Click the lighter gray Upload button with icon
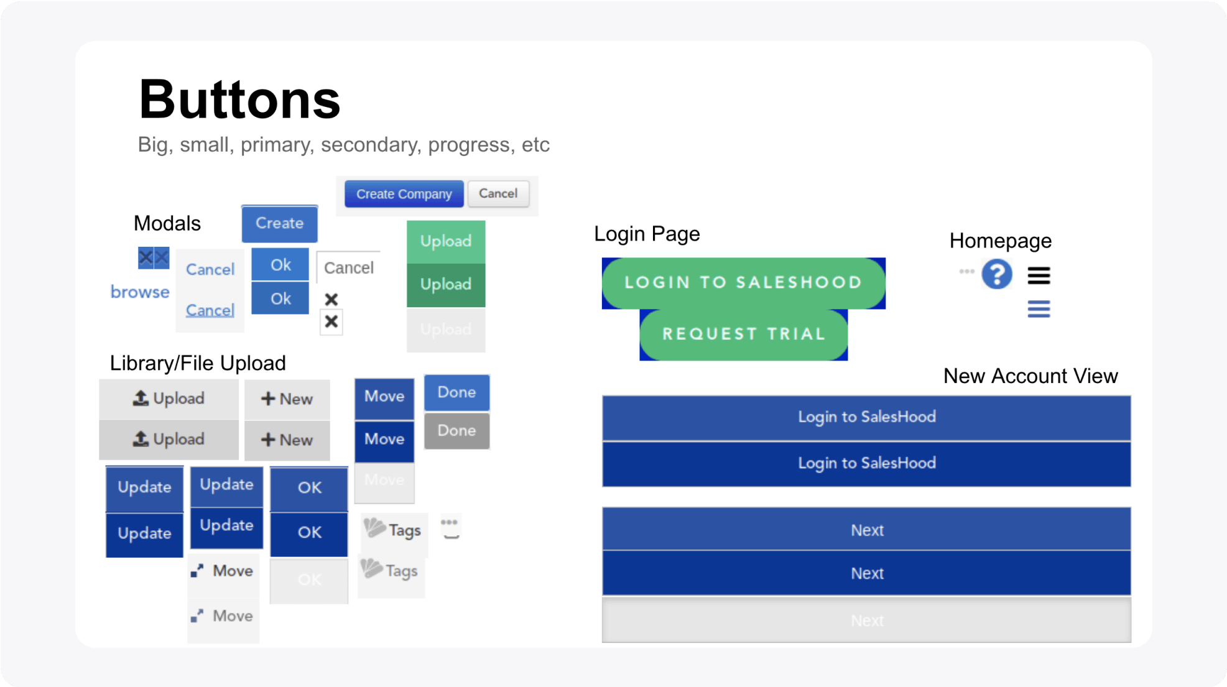 click(169, 399)
